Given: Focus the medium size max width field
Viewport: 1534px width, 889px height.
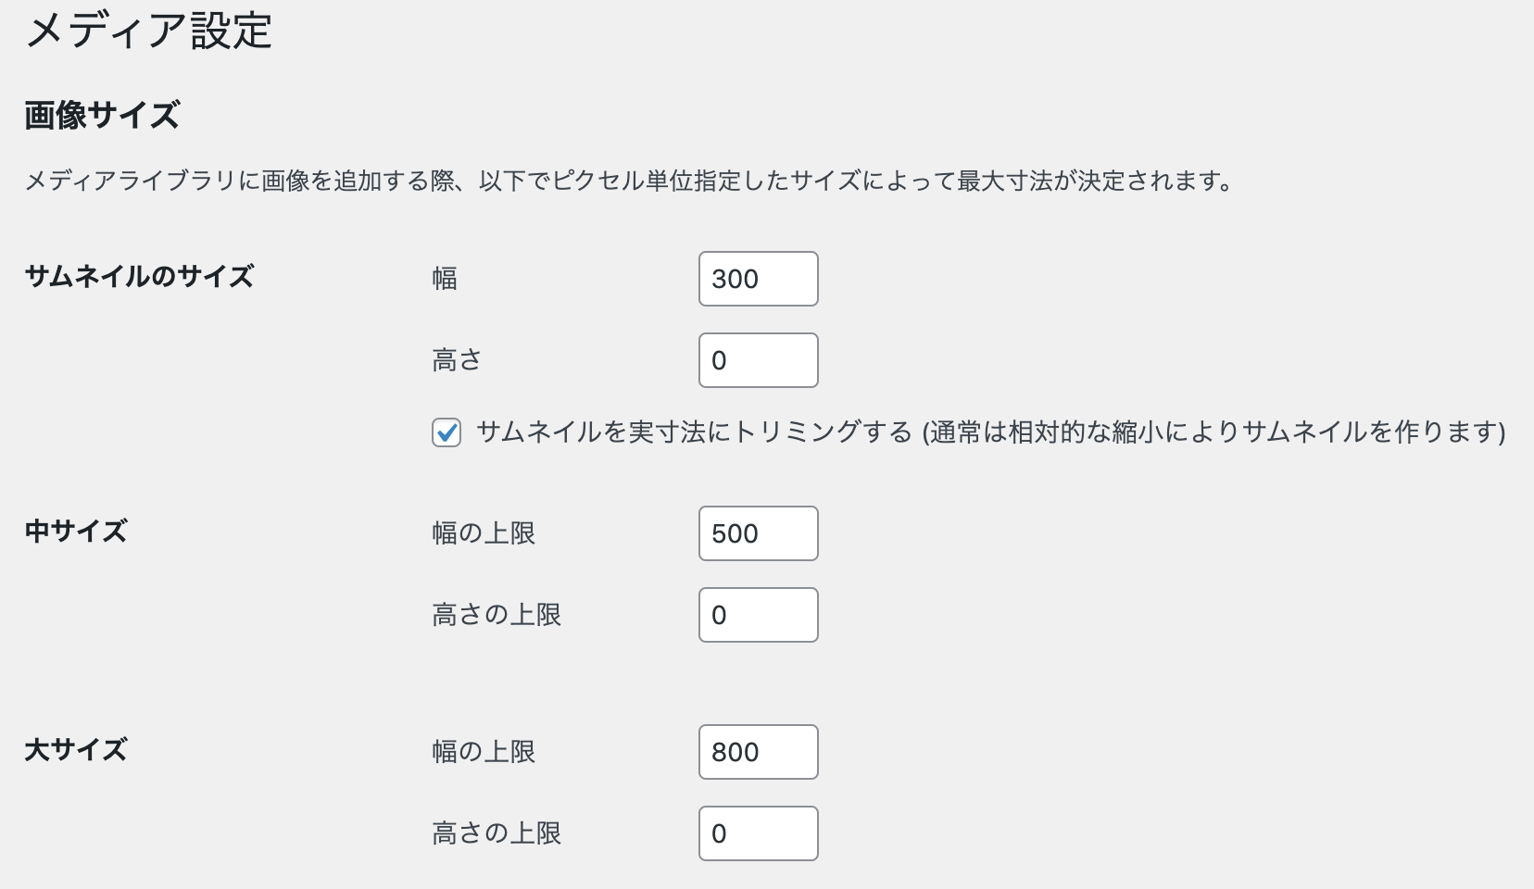Looking at the screenshot, I should 758,533.
